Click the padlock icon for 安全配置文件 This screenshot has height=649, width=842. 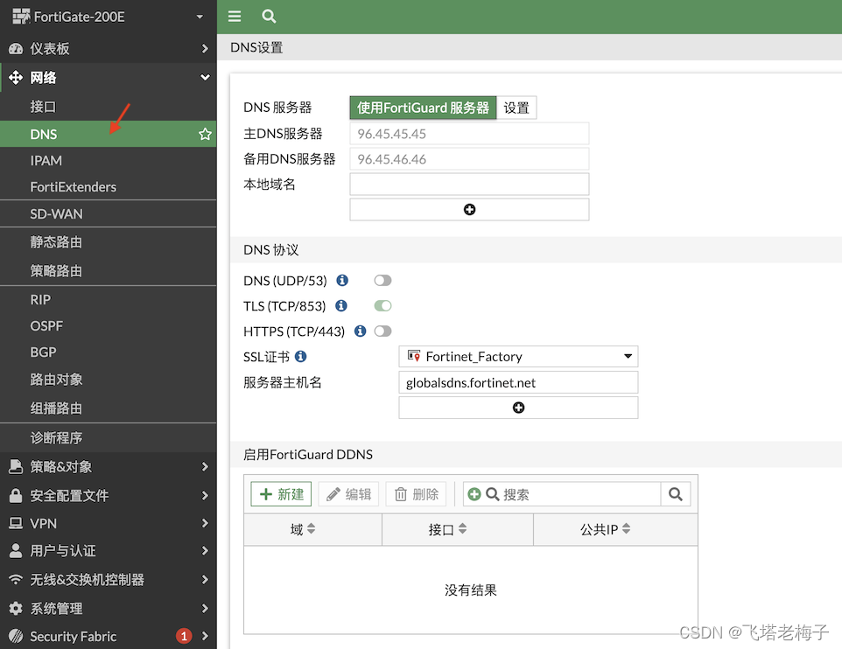[16, 495]
